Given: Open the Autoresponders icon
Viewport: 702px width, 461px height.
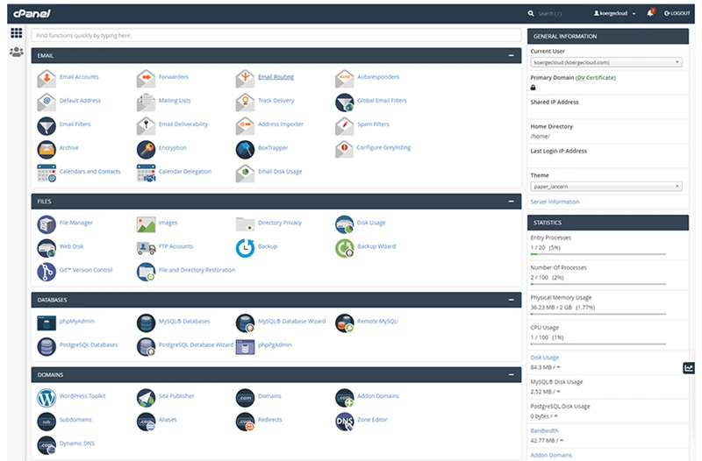Looking at the screenshot, I should point(344,78).
